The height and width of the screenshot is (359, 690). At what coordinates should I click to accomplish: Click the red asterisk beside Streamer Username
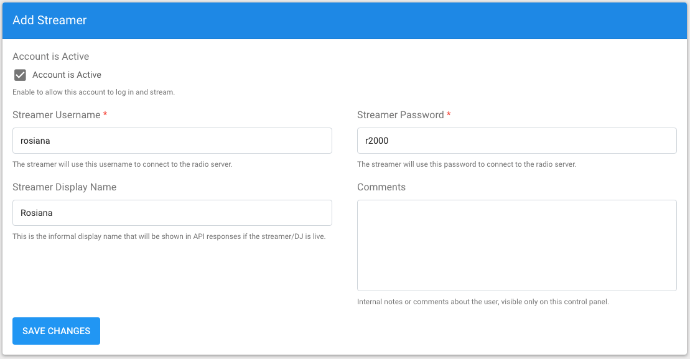pos(105,114)
